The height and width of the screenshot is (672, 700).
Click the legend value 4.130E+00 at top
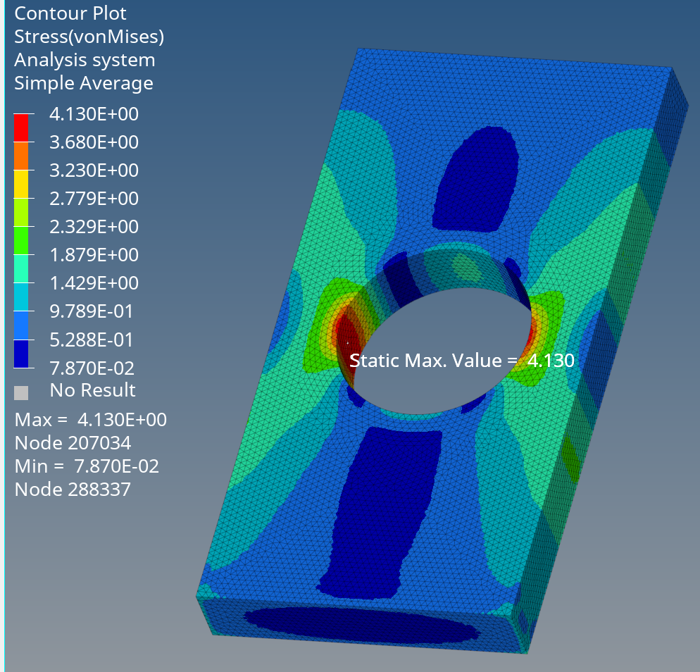pyautogui.click(x=94, y=114)
